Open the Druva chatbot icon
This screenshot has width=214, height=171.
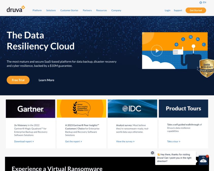203,160
